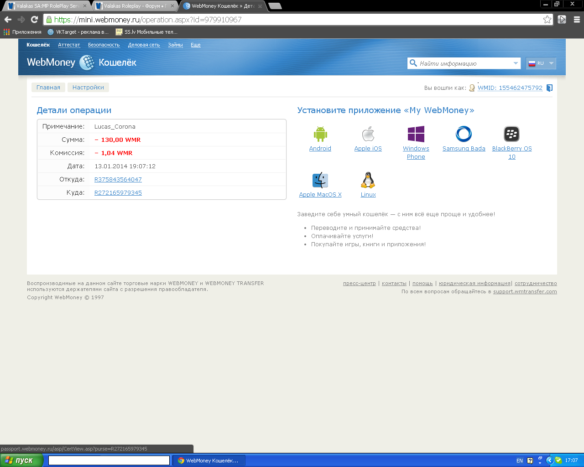Screen dimensions: 584x467
Task: Click the Apple iOS logo icon
Action: click(x=368, y=134)
